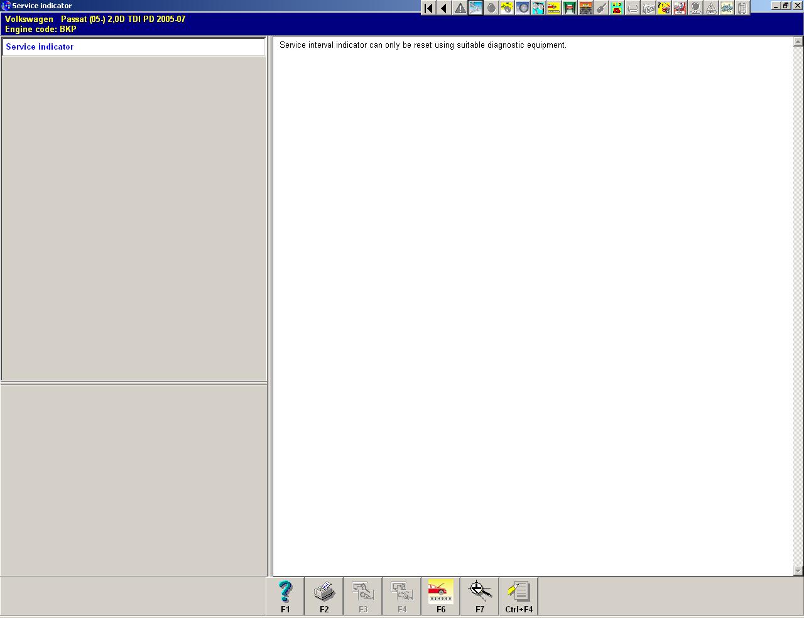Image resolution: width=804 pixels, height=618 pixels.
Task: Click the grayed F4 images button
Action: coord(402,597)
